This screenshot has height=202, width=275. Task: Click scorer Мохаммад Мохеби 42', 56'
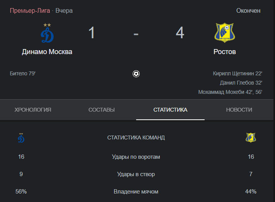pos(230,92)
